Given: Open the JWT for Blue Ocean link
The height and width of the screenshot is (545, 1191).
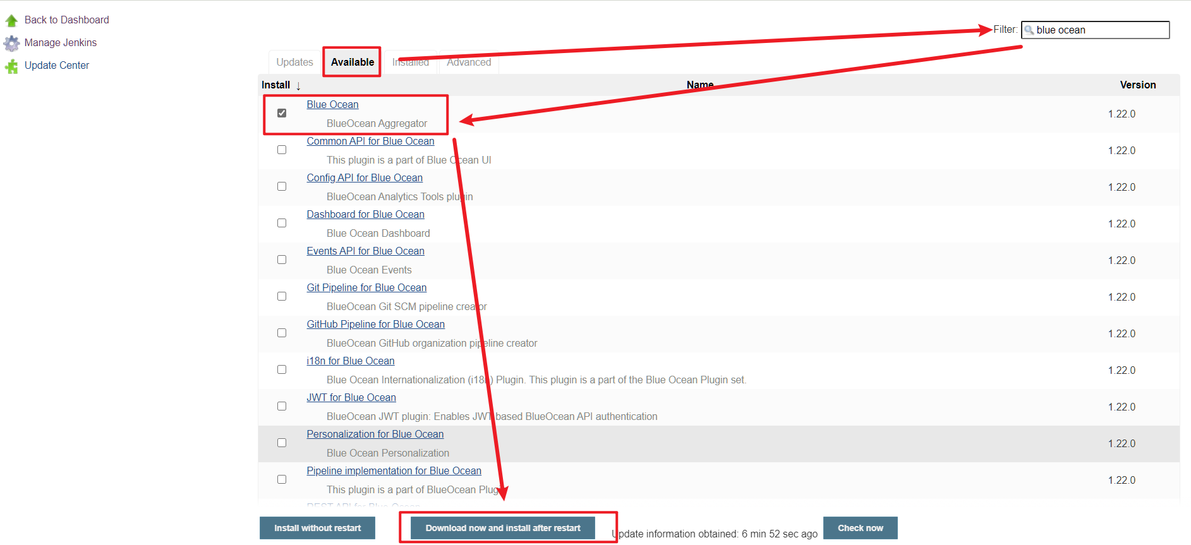Looking at the screenshot, I should pos(351,398).
